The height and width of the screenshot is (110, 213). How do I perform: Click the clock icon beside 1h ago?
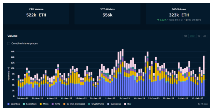(x=199, y=104)
